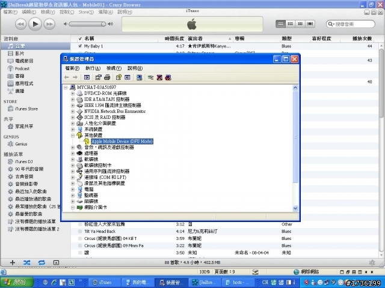
Task: Click the uninstall device toolbar icon
Action: coord(159,77)
